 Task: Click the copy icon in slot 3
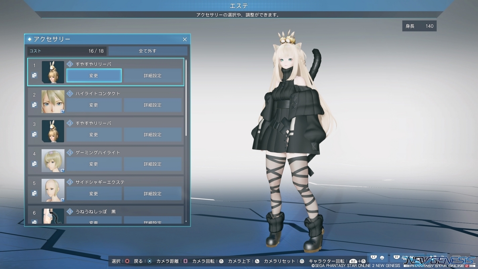34,134
